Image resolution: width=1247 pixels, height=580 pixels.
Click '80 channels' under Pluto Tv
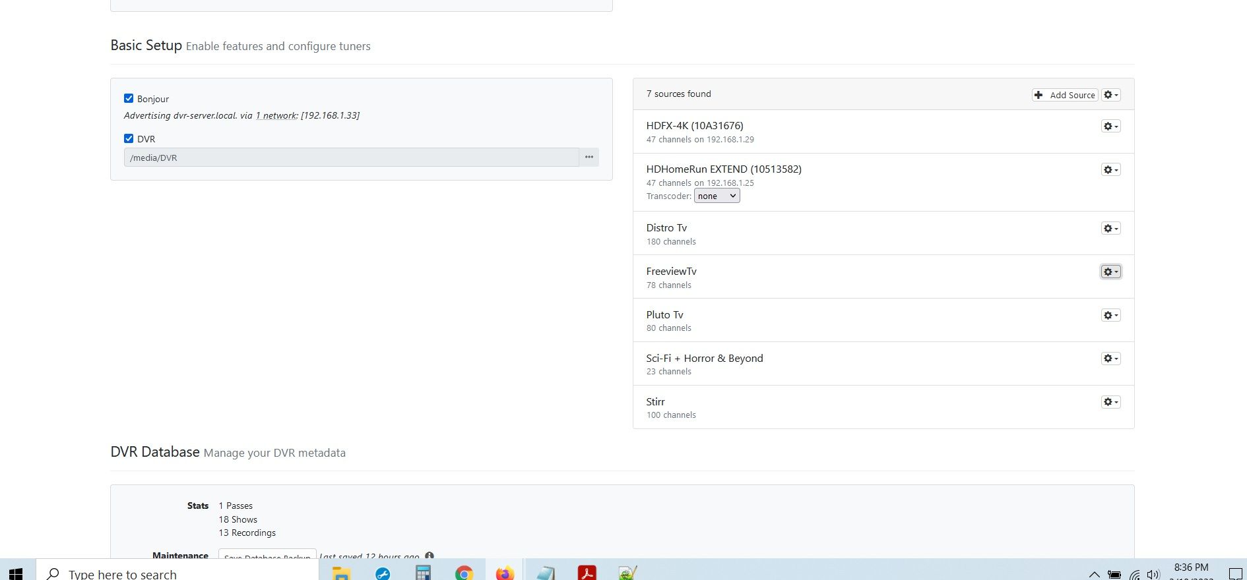(669, 328)
